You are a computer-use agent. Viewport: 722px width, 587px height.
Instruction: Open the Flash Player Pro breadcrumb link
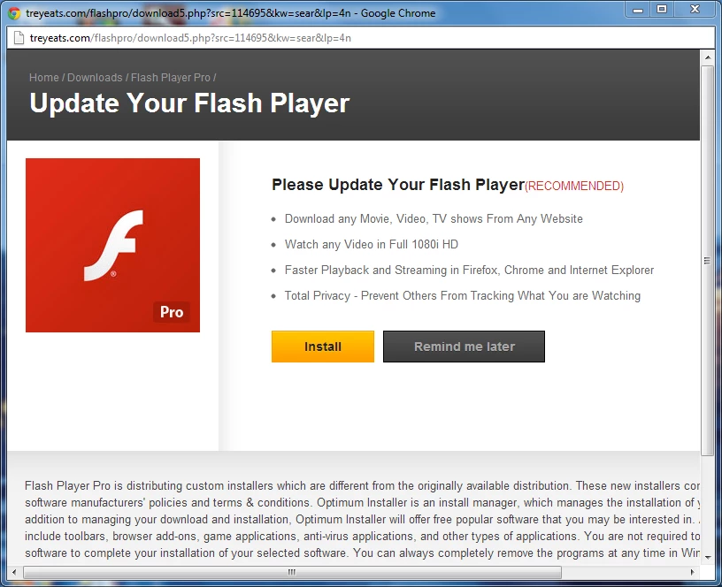tap(171, 77)
